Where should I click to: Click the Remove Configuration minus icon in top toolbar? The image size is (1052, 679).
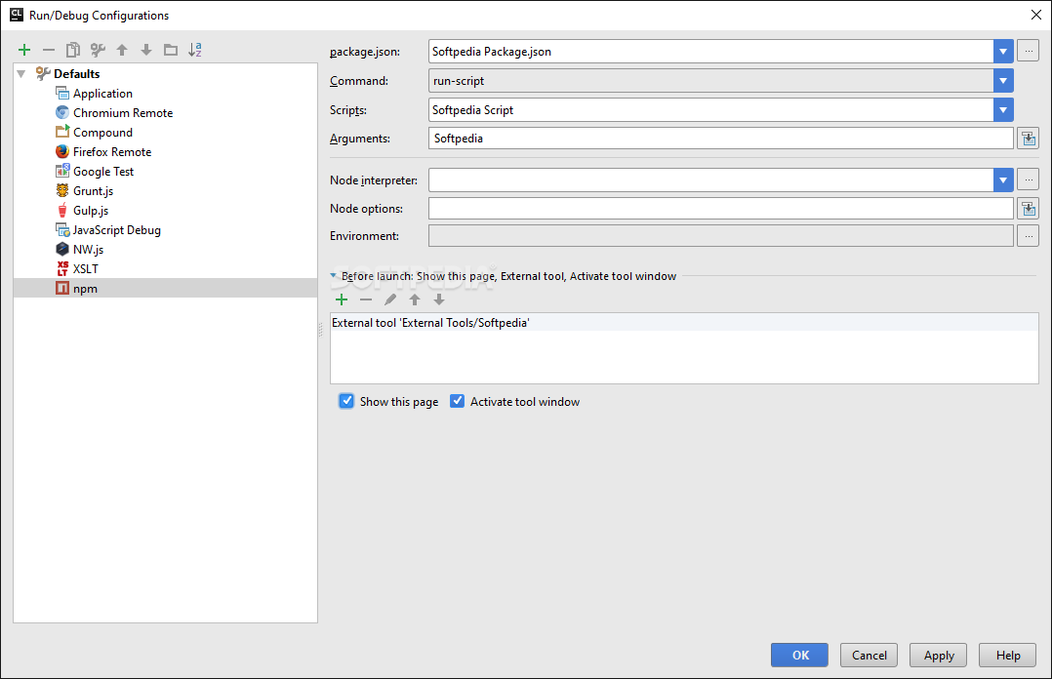pyautogui.click(x=49, y=50)
